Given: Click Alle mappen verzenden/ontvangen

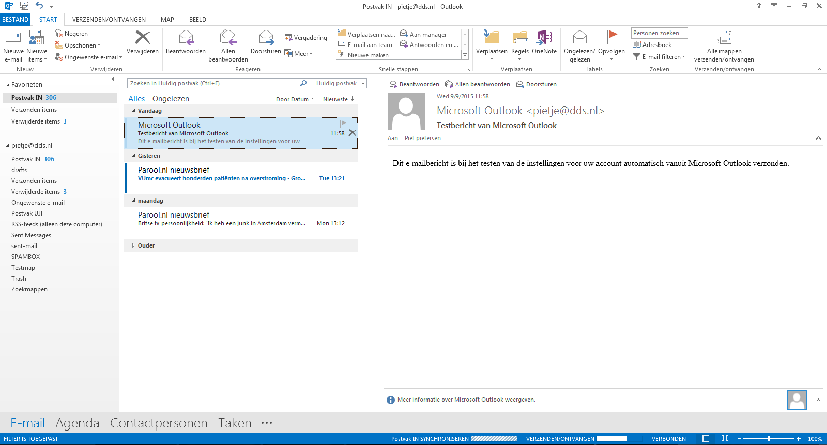Looking at the screenshot, I should coord(724,47).
